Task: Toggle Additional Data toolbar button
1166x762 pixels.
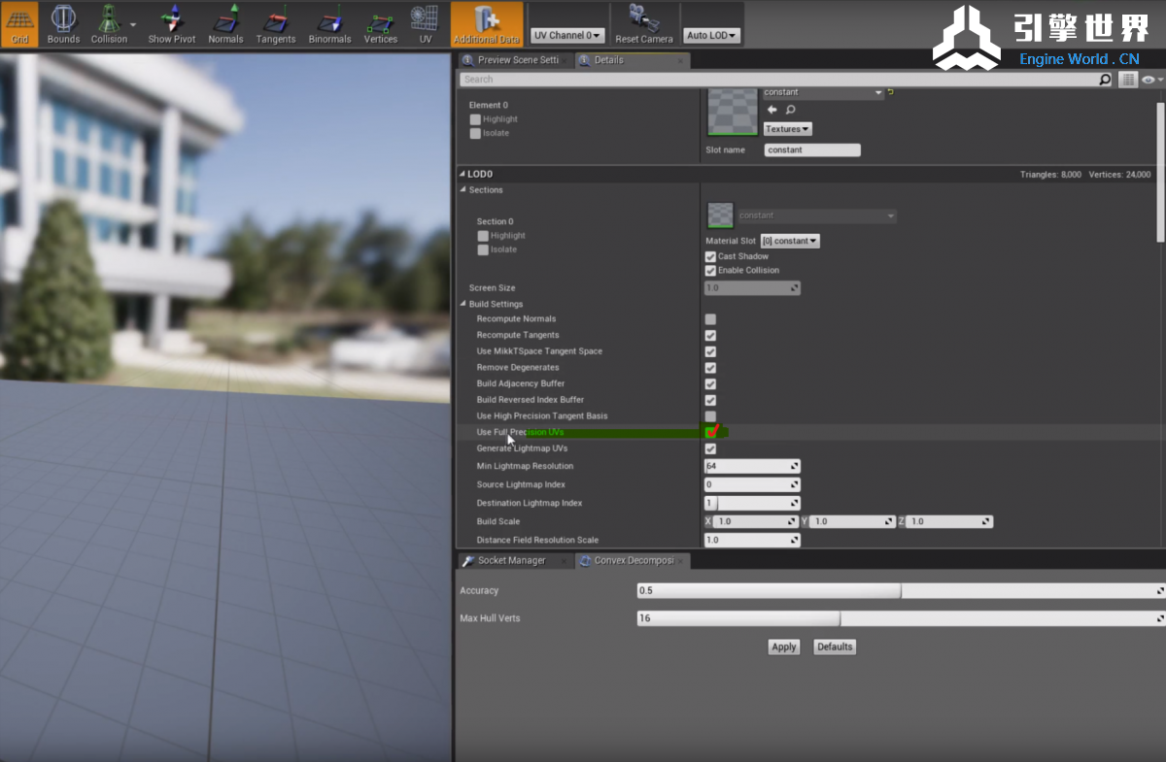Action: 487,24
